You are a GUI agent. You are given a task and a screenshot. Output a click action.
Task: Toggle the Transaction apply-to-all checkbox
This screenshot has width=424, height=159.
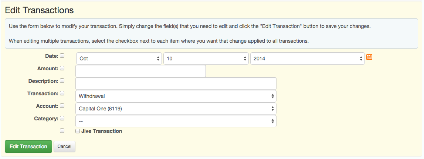pos(62,93)
